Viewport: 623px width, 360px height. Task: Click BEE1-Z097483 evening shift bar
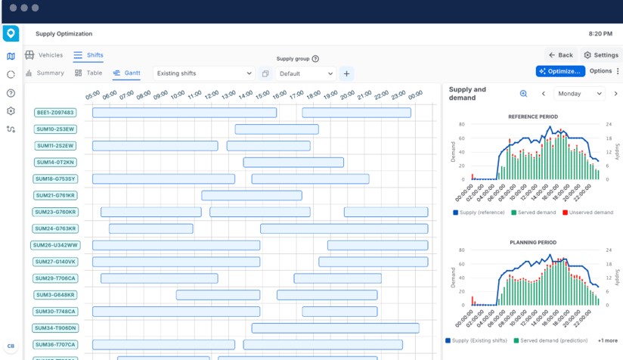click(x=356, y=113)
